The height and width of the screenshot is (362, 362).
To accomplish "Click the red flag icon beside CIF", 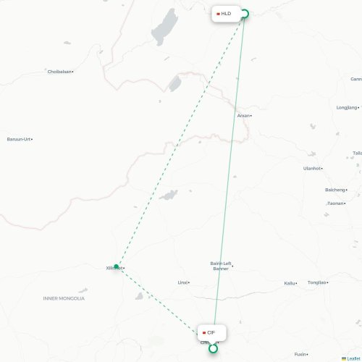I will click(204, 333).
